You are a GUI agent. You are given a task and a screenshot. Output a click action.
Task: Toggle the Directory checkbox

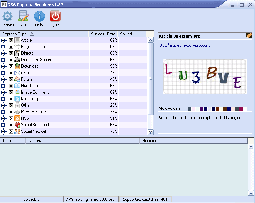tap(11, 53)
